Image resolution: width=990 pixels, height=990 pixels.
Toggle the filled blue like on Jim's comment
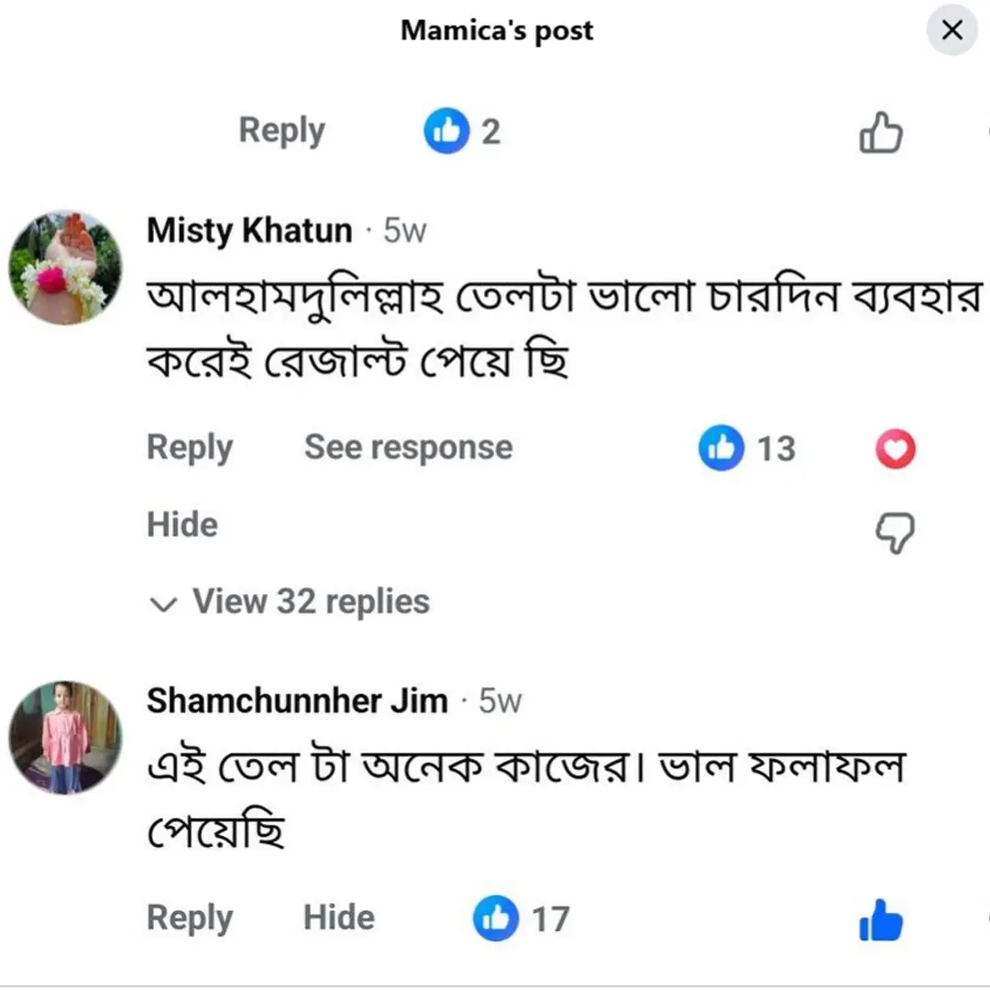pyautogui.click(x=881, y=920)
